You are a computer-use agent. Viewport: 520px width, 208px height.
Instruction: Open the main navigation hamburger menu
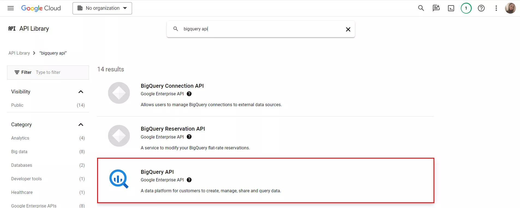(11, 8)
